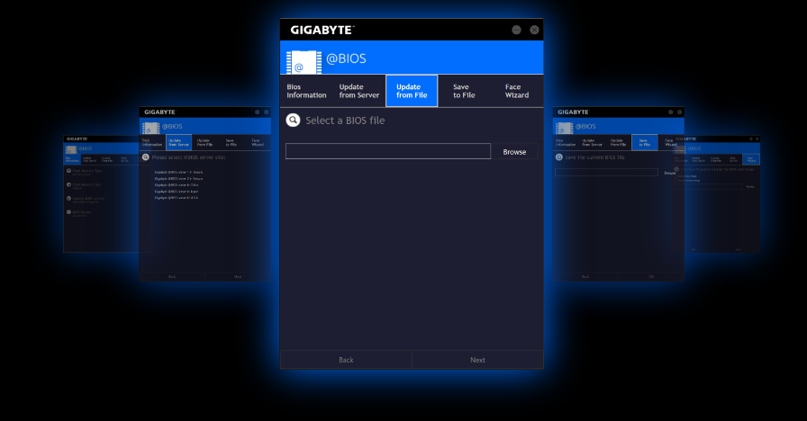This screenshot has width=807, height=421.
Task: Click the magnifier icon in the server site window
Action: coord(145,157)
